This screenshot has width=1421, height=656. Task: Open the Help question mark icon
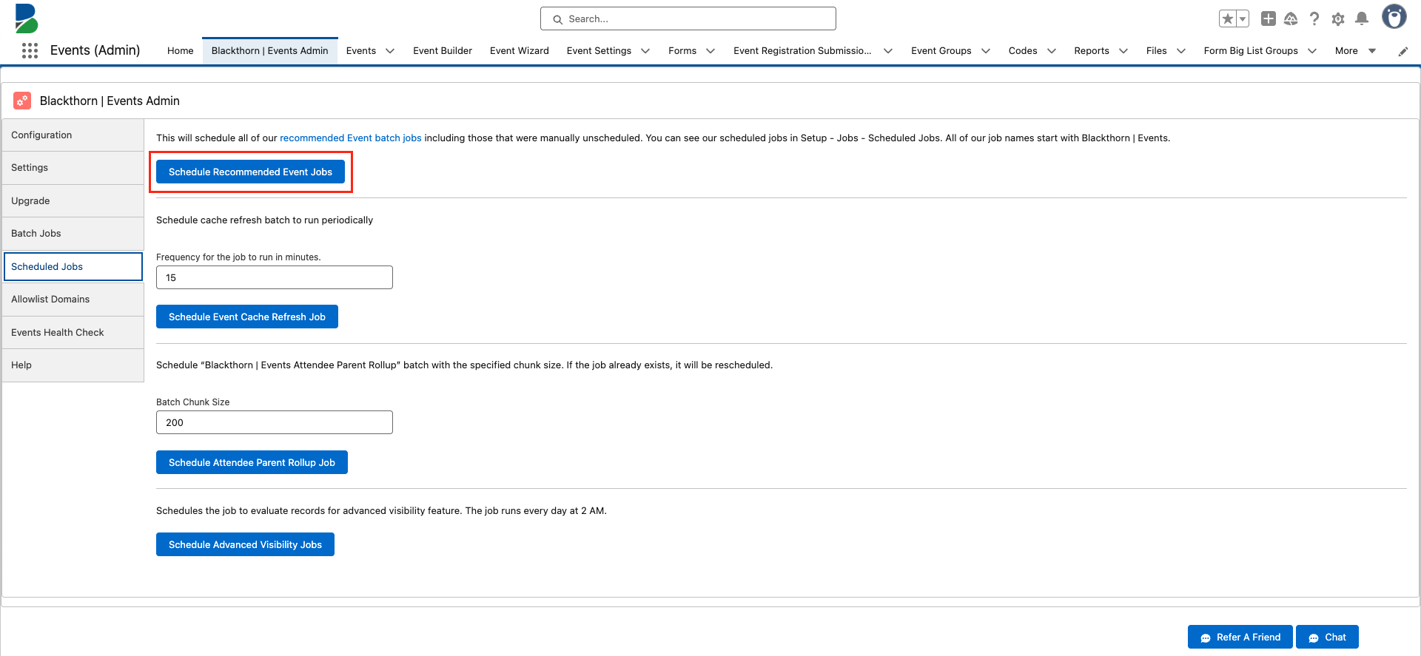[1314, 18]
